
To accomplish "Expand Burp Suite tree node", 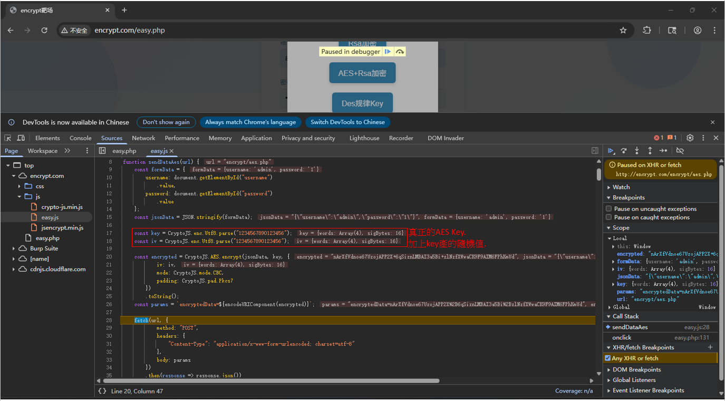I will click(14, 249).
